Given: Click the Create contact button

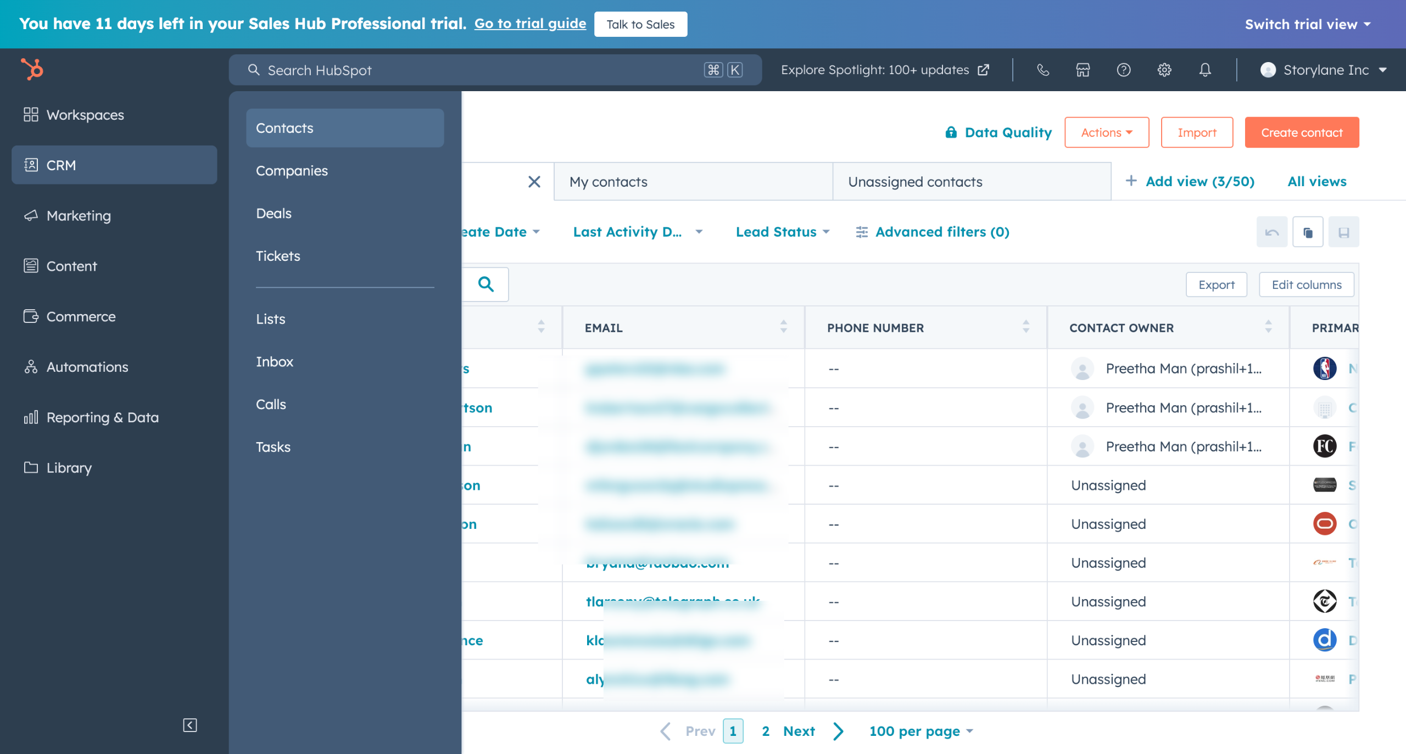Looking at the screenshot, I should (x=1302, y=132).
